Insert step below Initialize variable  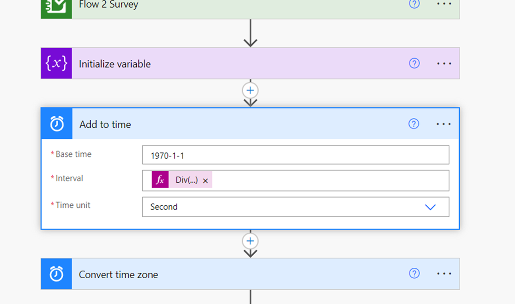(250, 90)
